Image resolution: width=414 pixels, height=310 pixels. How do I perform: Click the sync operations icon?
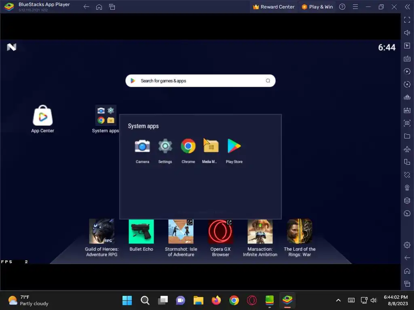coord(407,84)
